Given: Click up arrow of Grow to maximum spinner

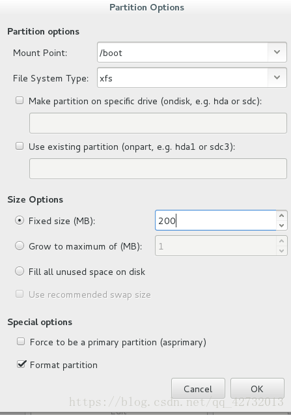Looking at the screenshot, I should coord(281,241).
